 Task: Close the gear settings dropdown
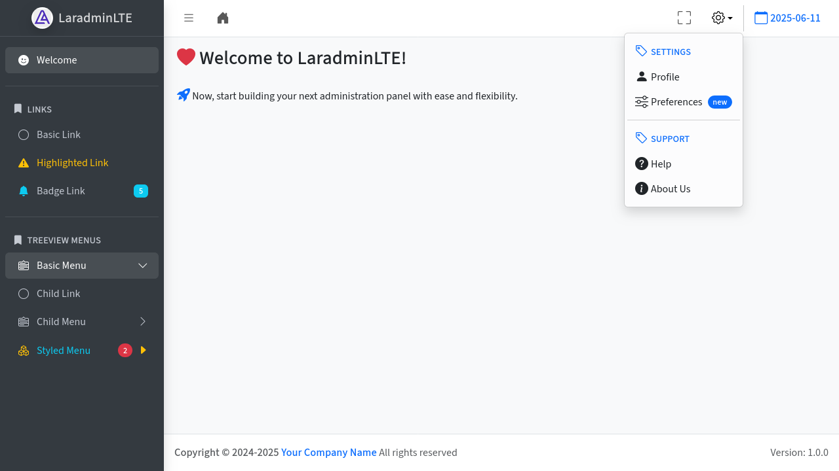coord(722,18)
